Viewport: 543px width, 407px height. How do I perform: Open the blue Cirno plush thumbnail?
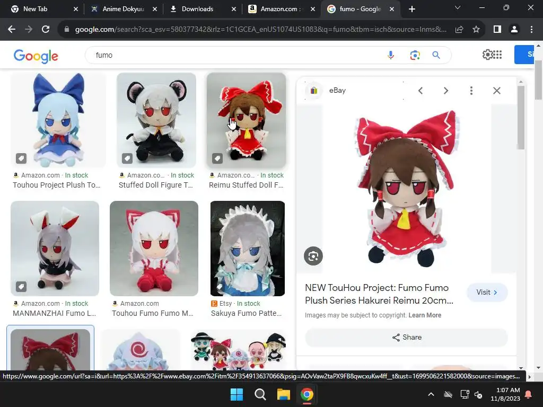coord(58,120)
